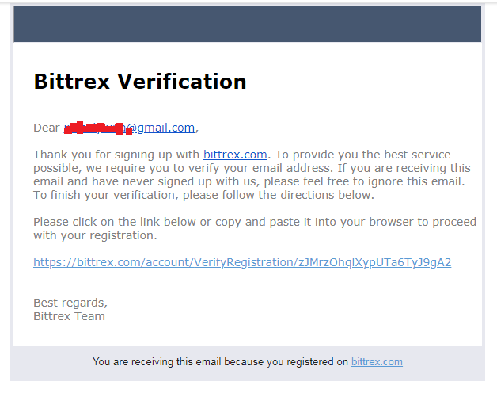Click the 'with your registration.' line
497x393 pixels.
96,235
